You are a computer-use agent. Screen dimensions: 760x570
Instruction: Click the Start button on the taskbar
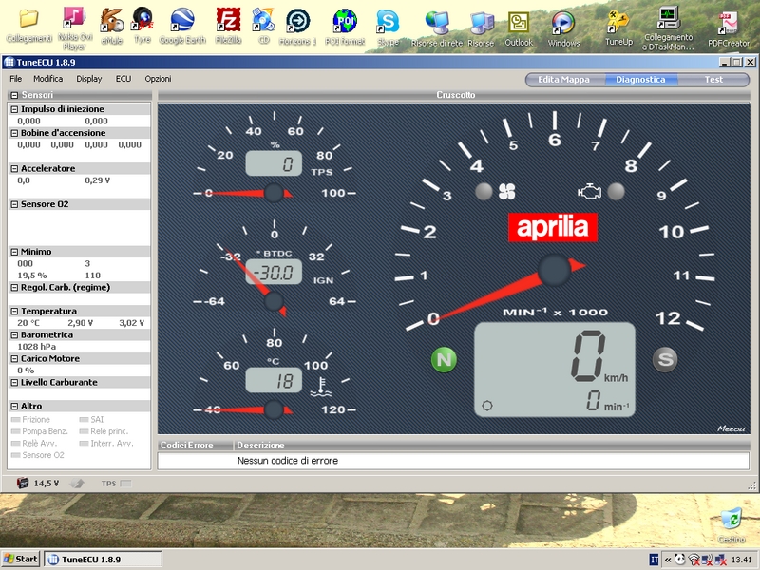tap(20, 559)
